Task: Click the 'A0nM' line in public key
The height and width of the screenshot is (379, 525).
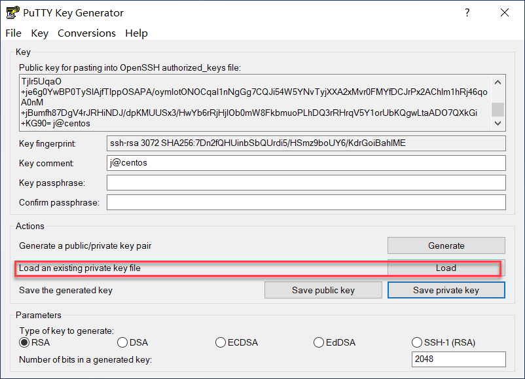Action: pos(32,102)
